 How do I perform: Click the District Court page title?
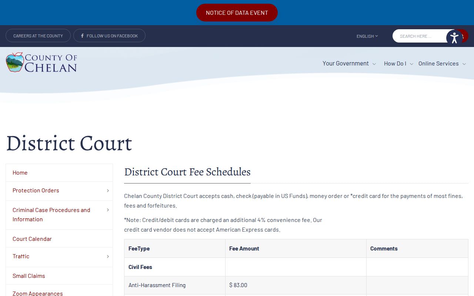[x=69, y=143]
